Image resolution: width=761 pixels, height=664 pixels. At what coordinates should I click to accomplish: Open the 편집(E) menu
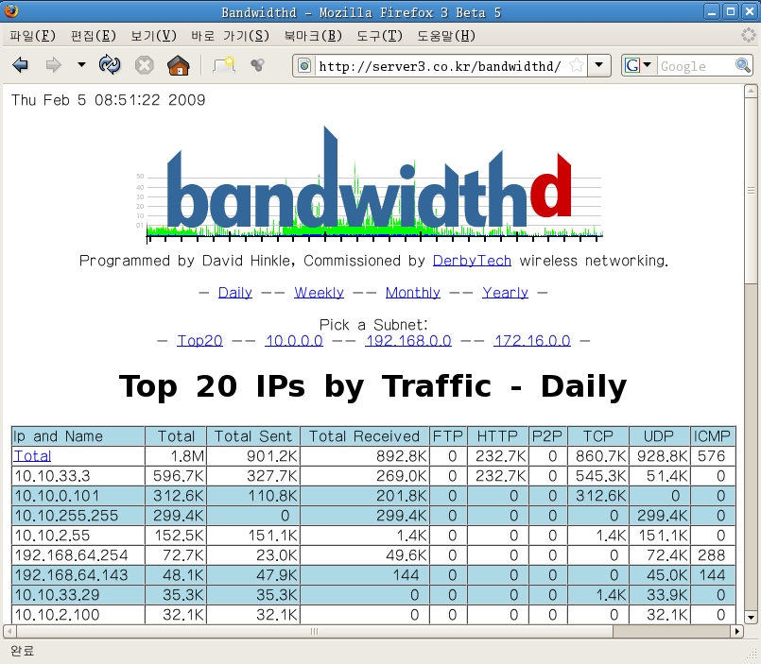point(94,36)
